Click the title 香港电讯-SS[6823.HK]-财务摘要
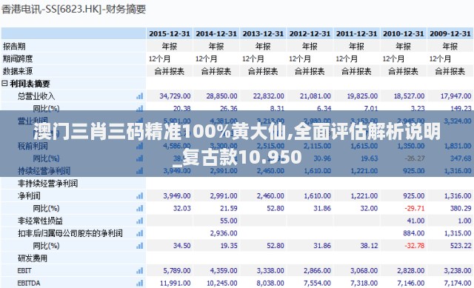The image size is (474, 288). (74, 10)
